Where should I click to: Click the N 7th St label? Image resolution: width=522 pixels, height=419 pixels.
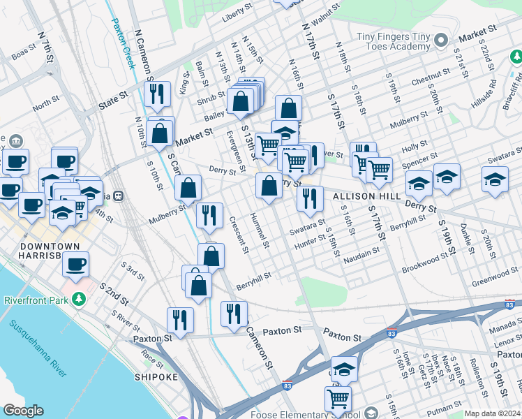pyautogui.click(x=45, y=47)
